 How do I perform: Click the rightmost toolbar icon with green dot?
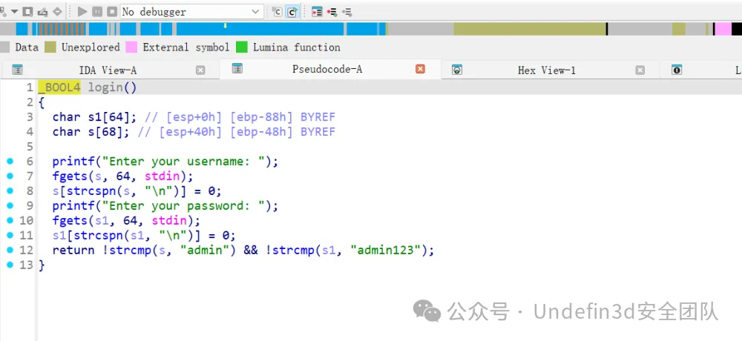pyautogui.click(x=347, y=12)
